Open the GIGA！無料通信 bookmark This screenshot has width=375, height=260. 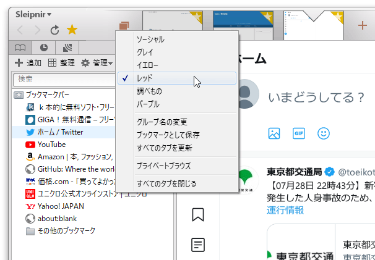pos(70,120)
